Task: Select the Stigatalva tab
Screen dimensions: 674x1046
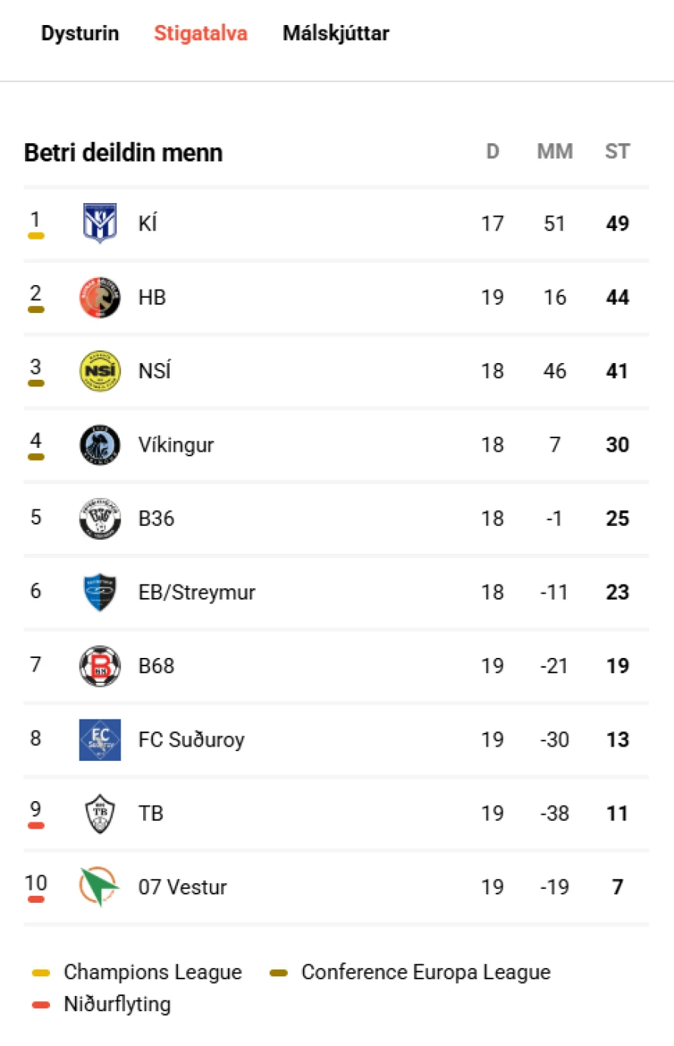Action: (x=201, y=33)
